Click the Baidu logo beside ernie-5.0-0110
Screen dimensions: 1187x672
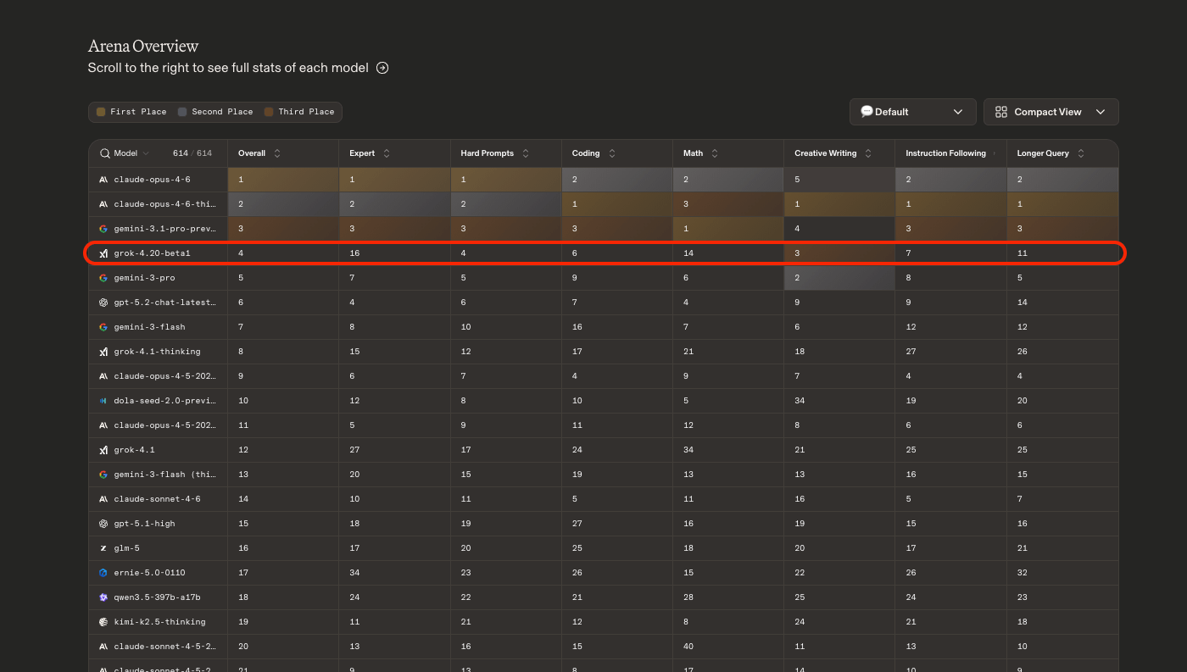[x=103, y=573]
